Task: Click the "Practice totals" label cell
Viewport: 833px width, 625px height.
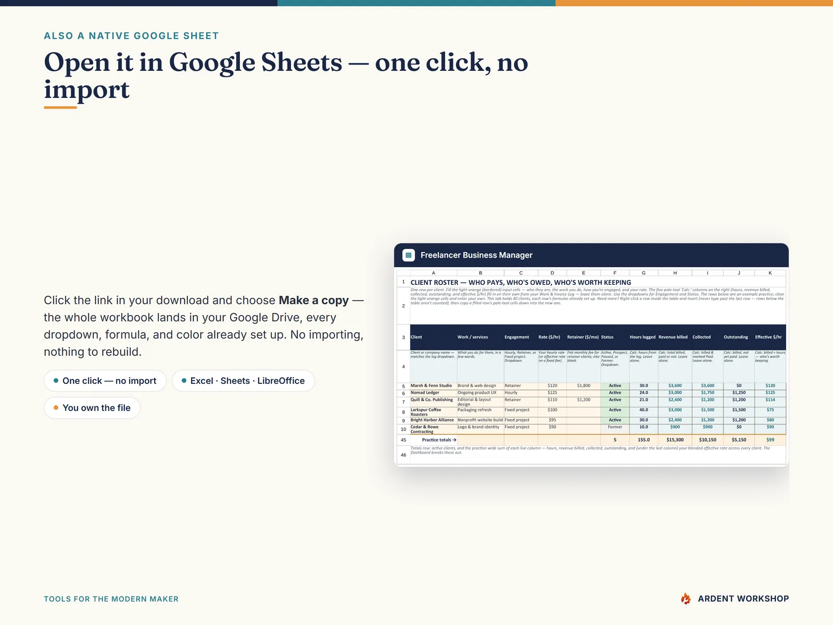Action: (434, 440)
